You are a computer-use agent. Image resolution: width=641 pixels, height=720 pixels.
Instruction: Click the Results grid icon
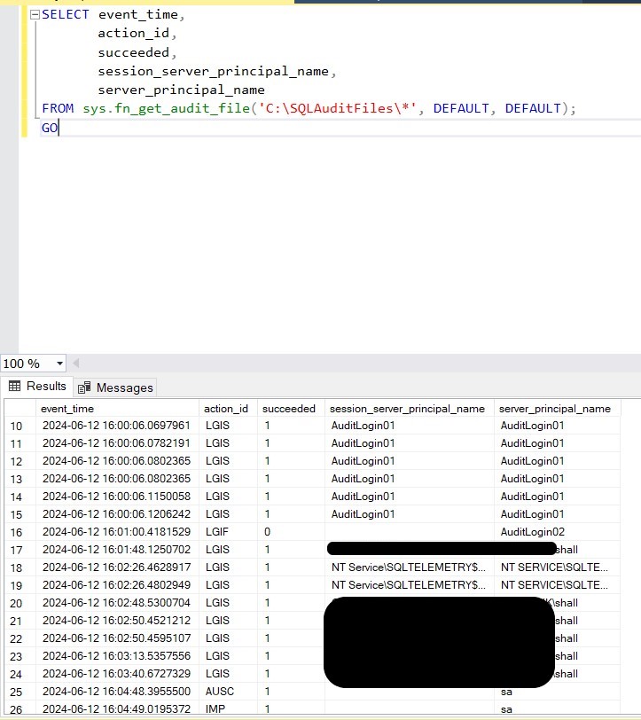click(x=15, y=387)
